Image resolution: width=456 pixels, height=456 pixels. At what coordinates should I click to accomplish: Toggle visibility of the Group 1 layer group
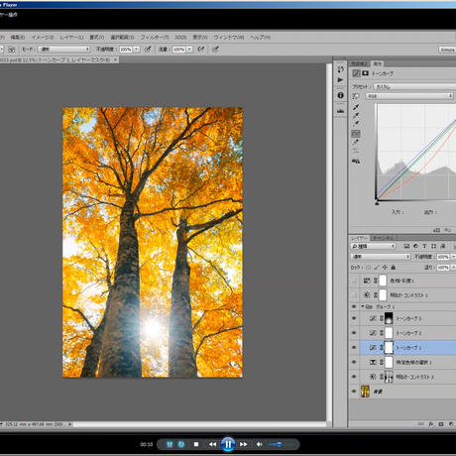(x=354, y=307)
